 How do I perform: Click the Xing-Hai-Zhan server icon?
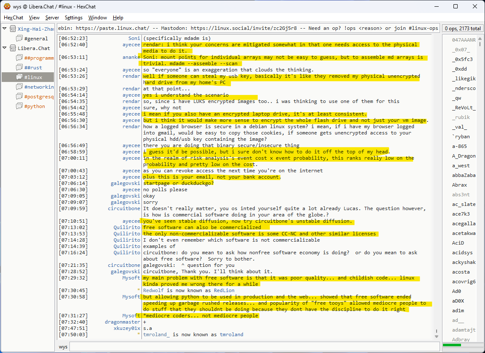(12, 29)
